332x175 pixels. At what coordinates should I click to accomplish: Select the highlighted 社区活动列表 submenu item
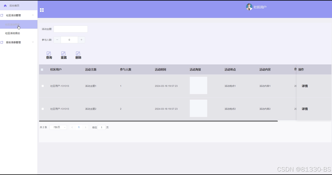(x=19, y=24)
